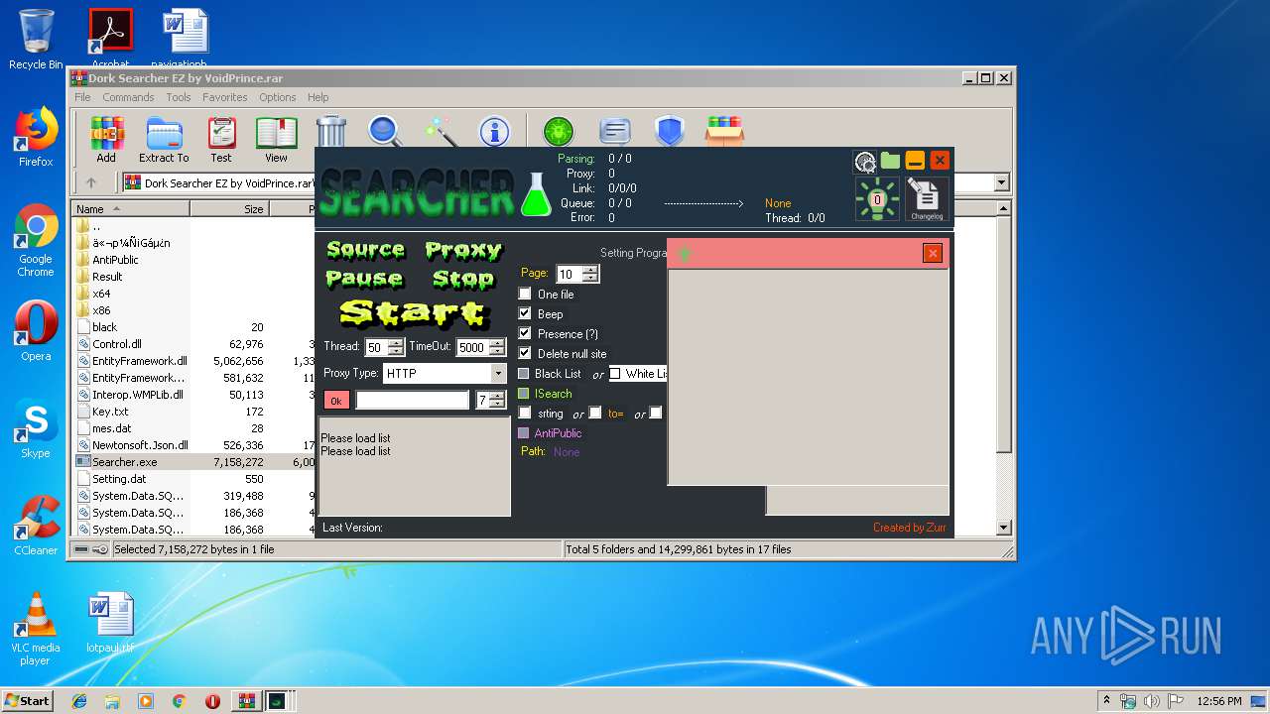Open the Tools menu
This screenshot has width=1270, height=714.
[x=179, y=97]
